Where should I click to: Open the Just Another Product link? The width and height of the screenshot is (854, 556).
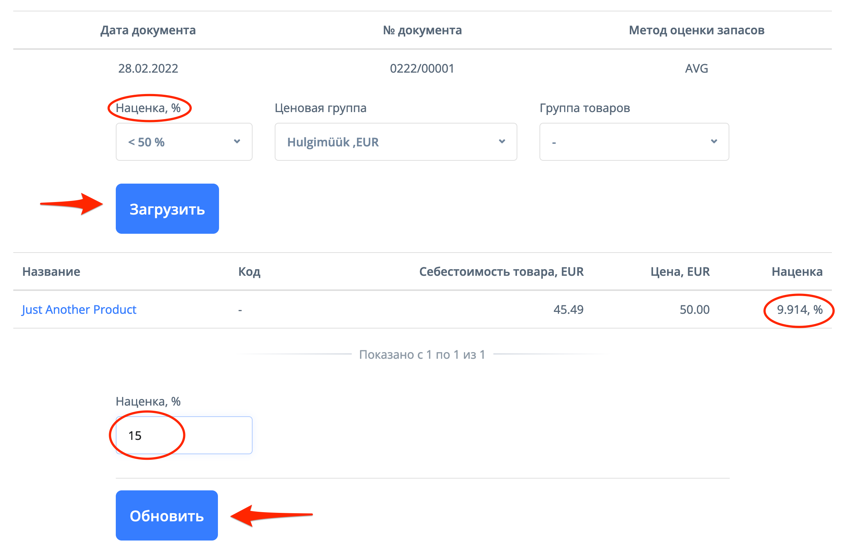coord(79,309)
